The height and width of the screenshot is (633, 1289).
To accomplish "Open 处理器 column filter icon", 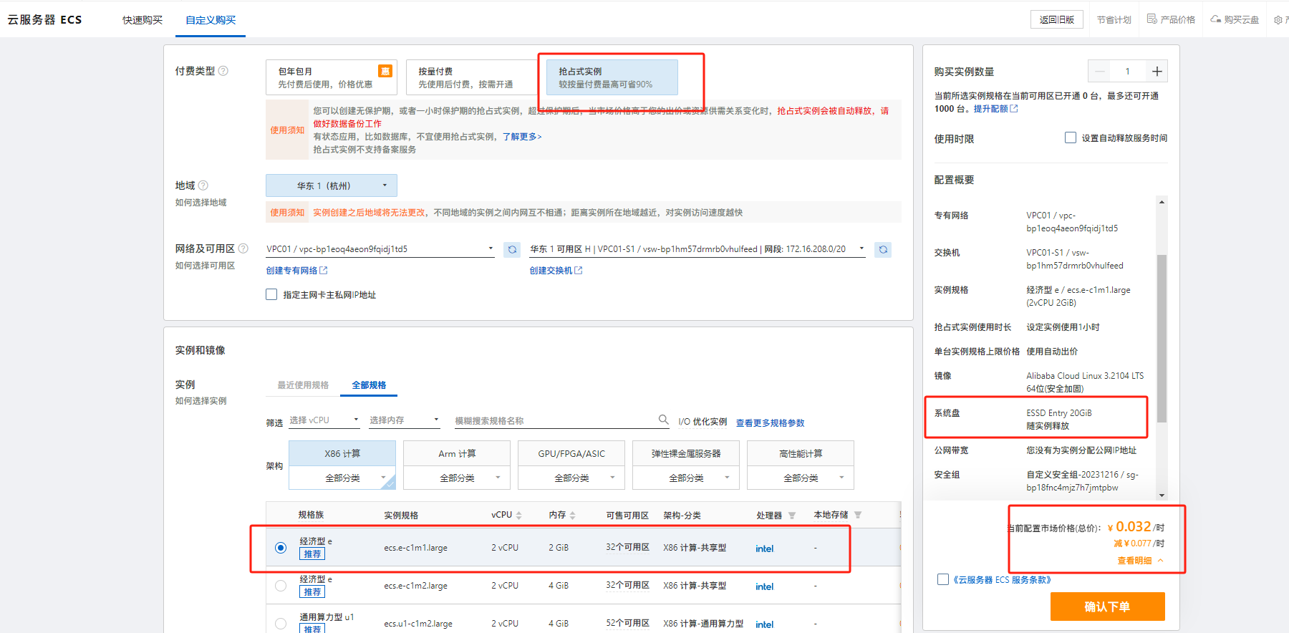I will 792,516.
